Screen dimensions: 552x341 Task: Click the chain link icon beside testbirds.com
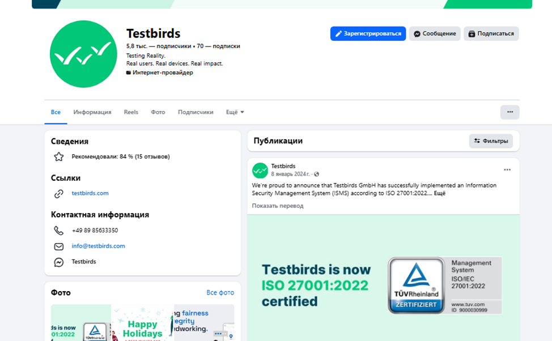[x=59, y=194]
